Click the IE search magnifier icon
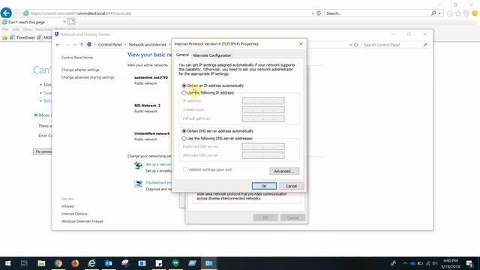 click(x=433, y=13)
